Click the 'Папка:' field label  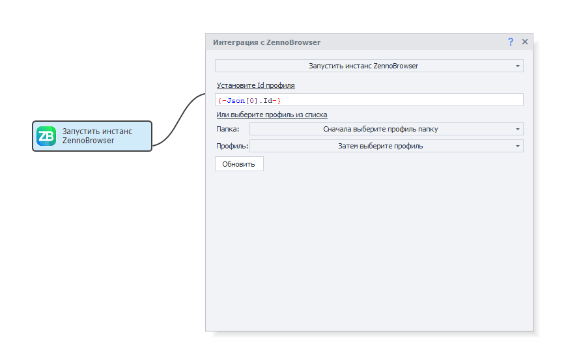(x=228, y=130)
